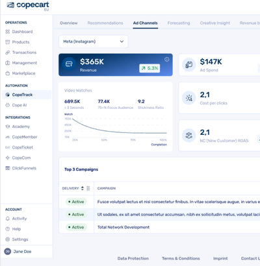260x266 pixels.
Task: Open Dashboard via its grid icon
Action: click(8, 32)
